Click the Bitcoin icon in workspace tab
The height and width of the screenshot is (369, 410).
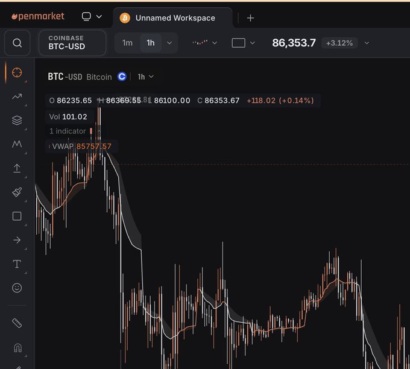[125, 18]
